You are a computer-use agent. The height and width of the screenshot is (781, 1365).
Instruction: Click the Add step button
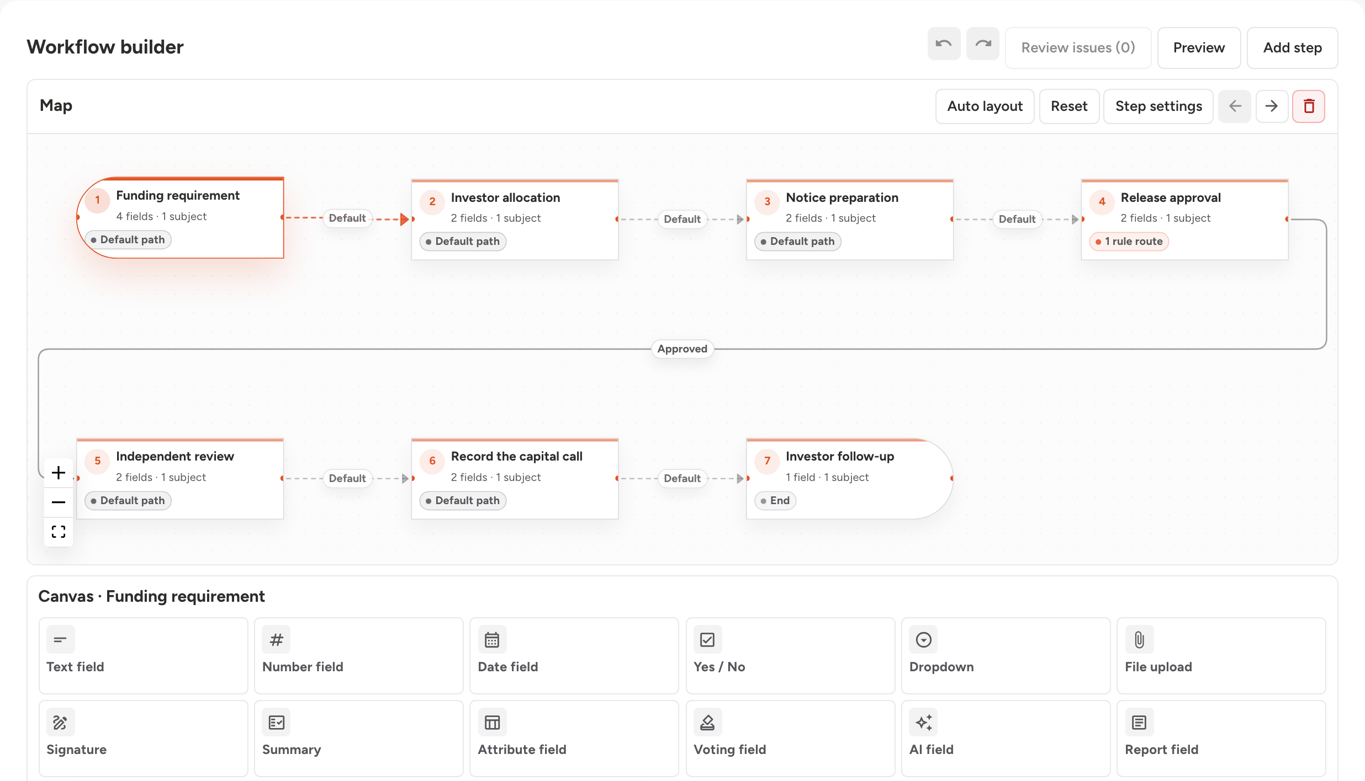point(1292,48)
